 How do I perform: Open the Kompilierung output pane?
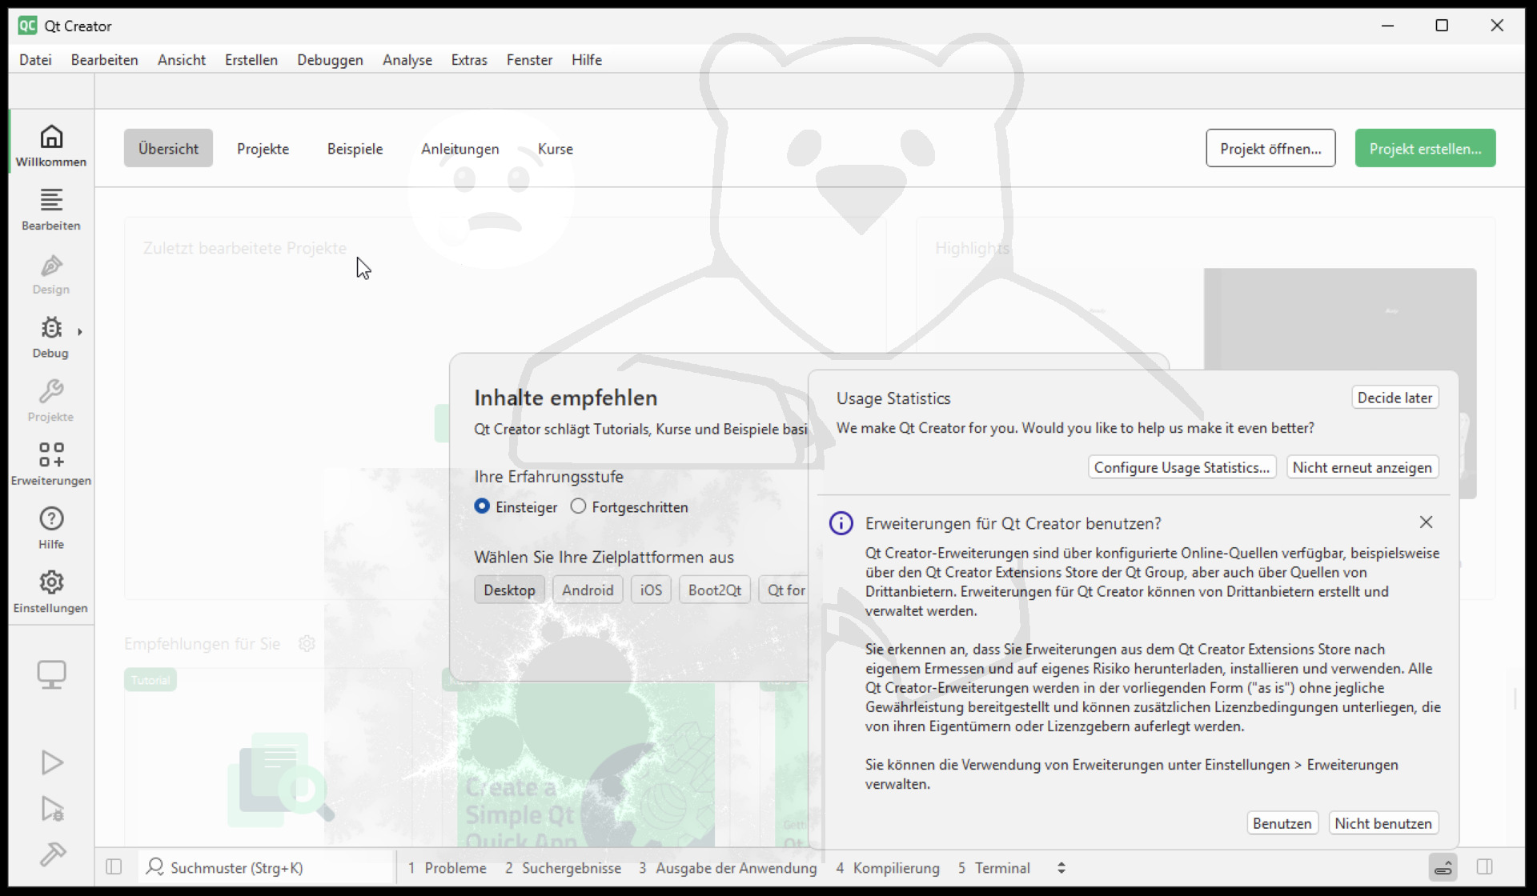pyautogui.click(x=888, y=867)
